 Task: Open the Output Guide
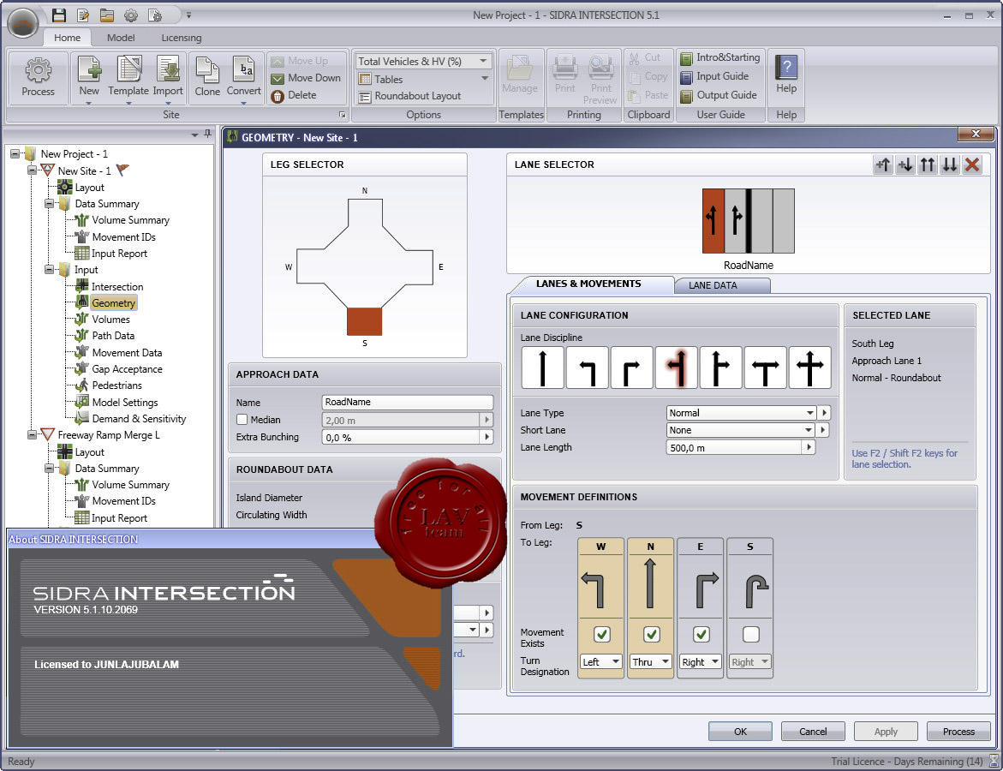(719, 95)
